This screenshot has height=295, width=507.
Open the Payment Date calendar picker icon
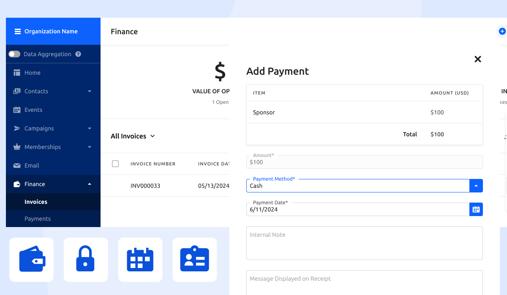click(x=476, y=209)
